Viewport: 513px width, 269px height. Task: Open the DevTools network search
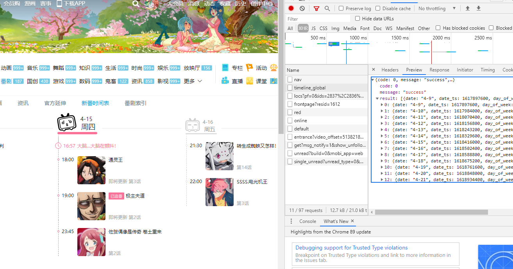(327, 8)
